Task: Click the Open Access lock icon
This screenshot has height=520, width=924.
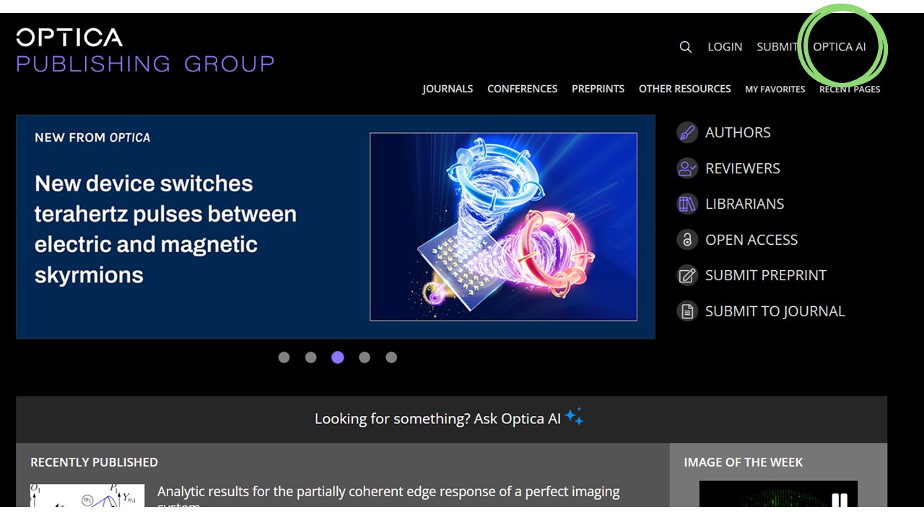Action: pos(687,240)
